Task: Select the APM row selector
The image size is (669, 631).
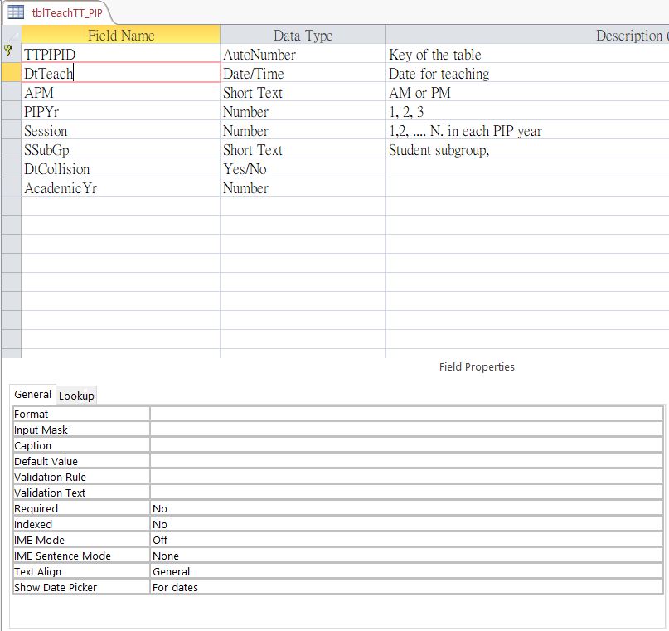Action: (11, 92)
